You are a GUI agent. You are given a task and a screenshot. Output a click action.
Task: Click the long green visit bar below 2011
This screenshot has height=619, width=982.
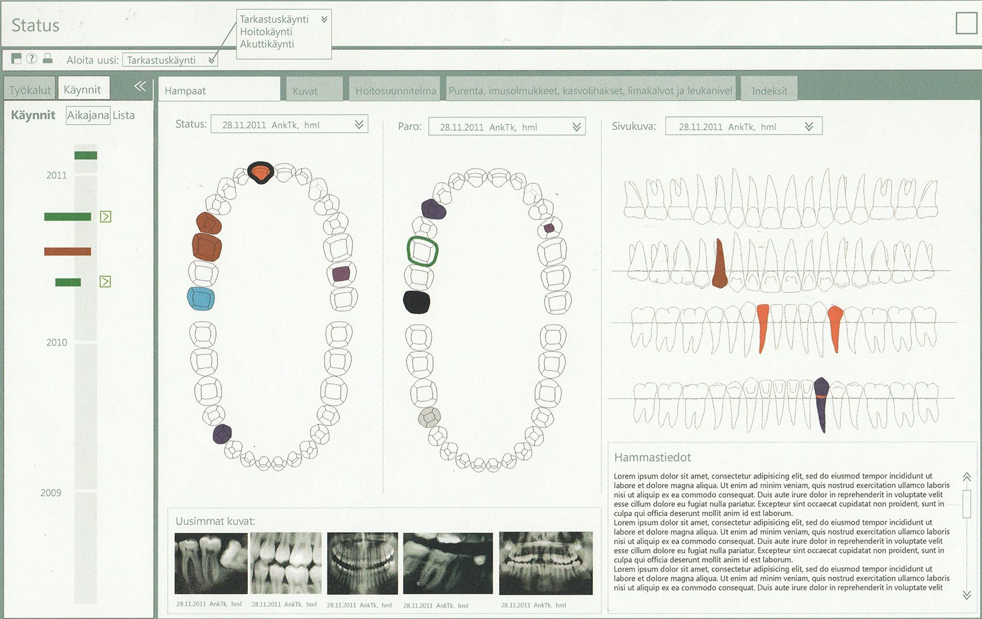pyautogui.click(x=68, y=216)
